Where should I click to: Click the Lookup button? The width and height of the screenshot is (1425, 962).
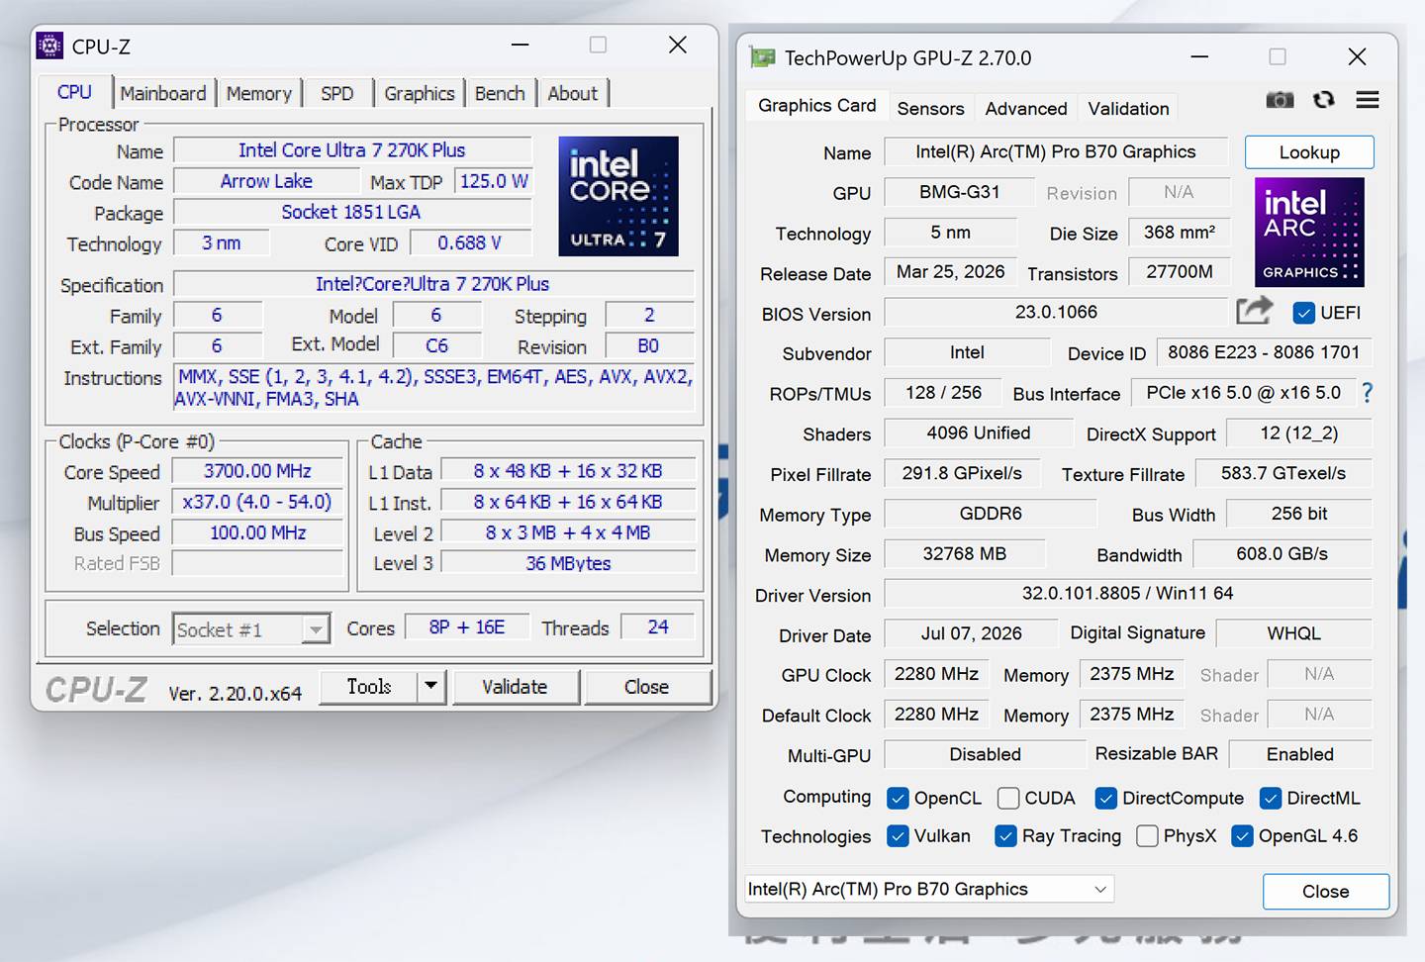[1309, 152]
